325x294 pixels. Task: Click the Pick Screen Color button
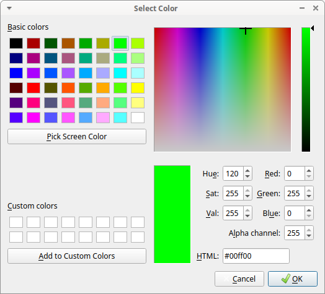click(x=77, y=137)
